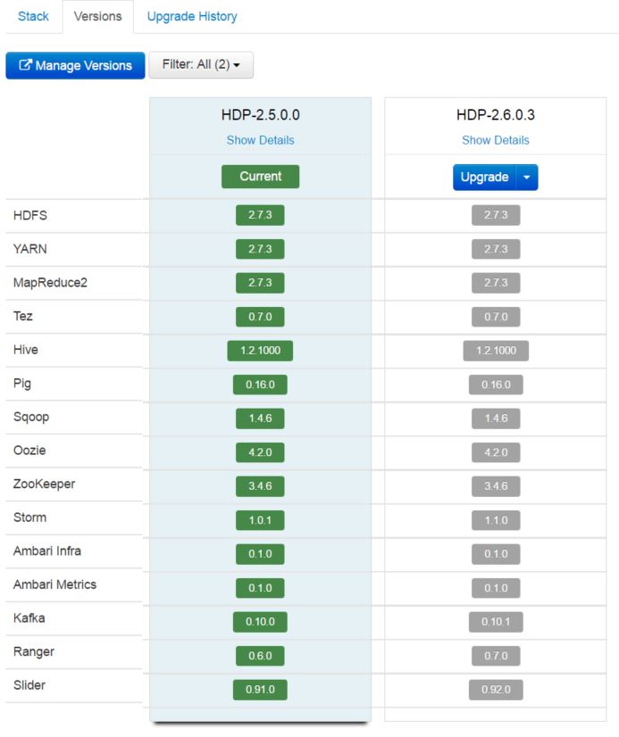Click the green HDFS 2.7.3 version badge
619x737 pixels.
tap(260, 215)
